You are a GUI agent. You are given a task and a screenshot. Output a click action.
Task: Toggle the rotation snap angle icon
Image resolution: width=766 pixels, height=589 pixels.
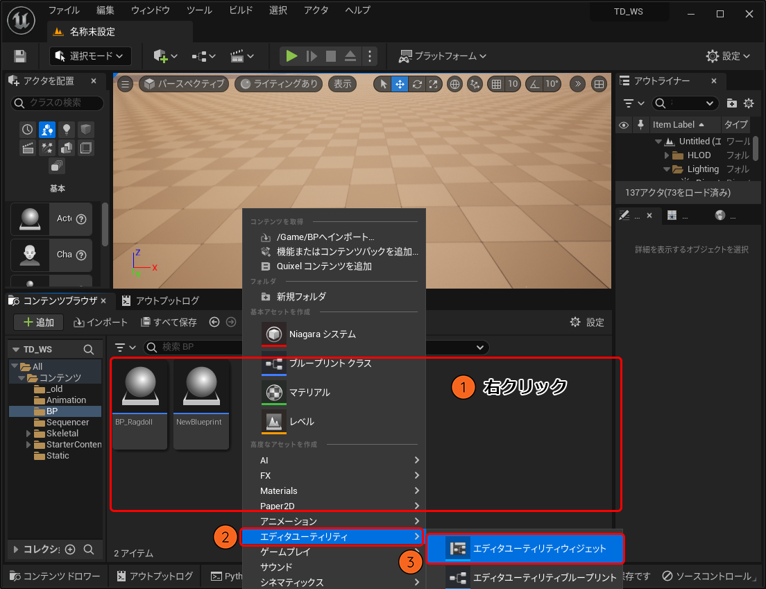[x=534, y=84]
